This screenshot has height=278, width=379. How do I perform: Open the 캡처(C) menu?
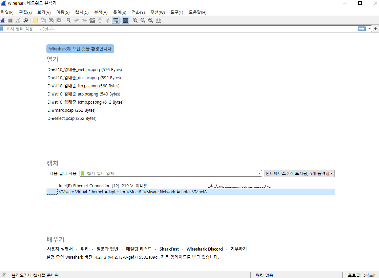tap(82, 12)
